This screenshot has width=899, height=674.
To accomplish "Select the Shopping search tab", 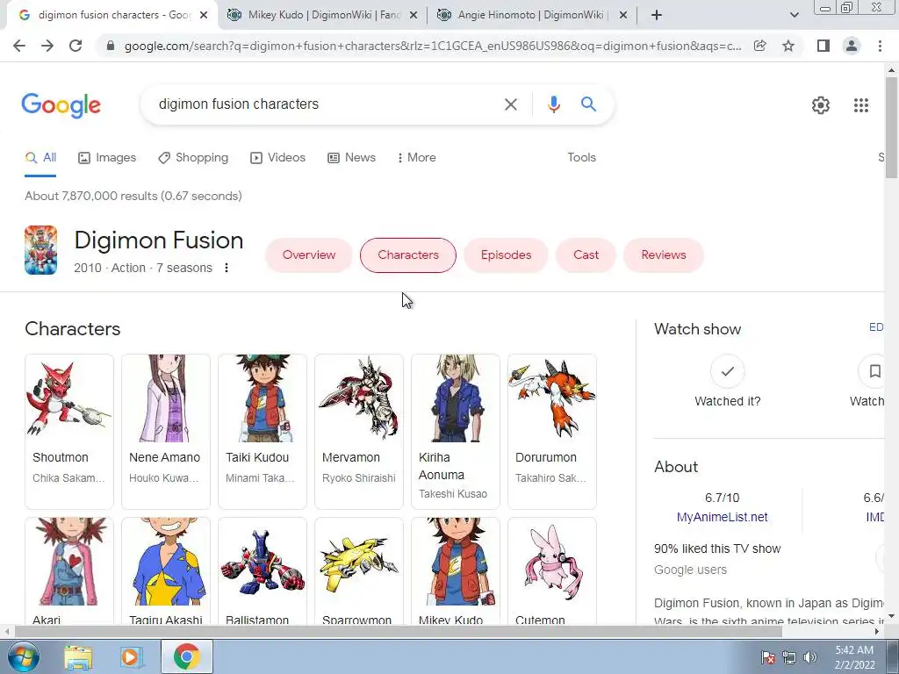I will tap(193, 158).
